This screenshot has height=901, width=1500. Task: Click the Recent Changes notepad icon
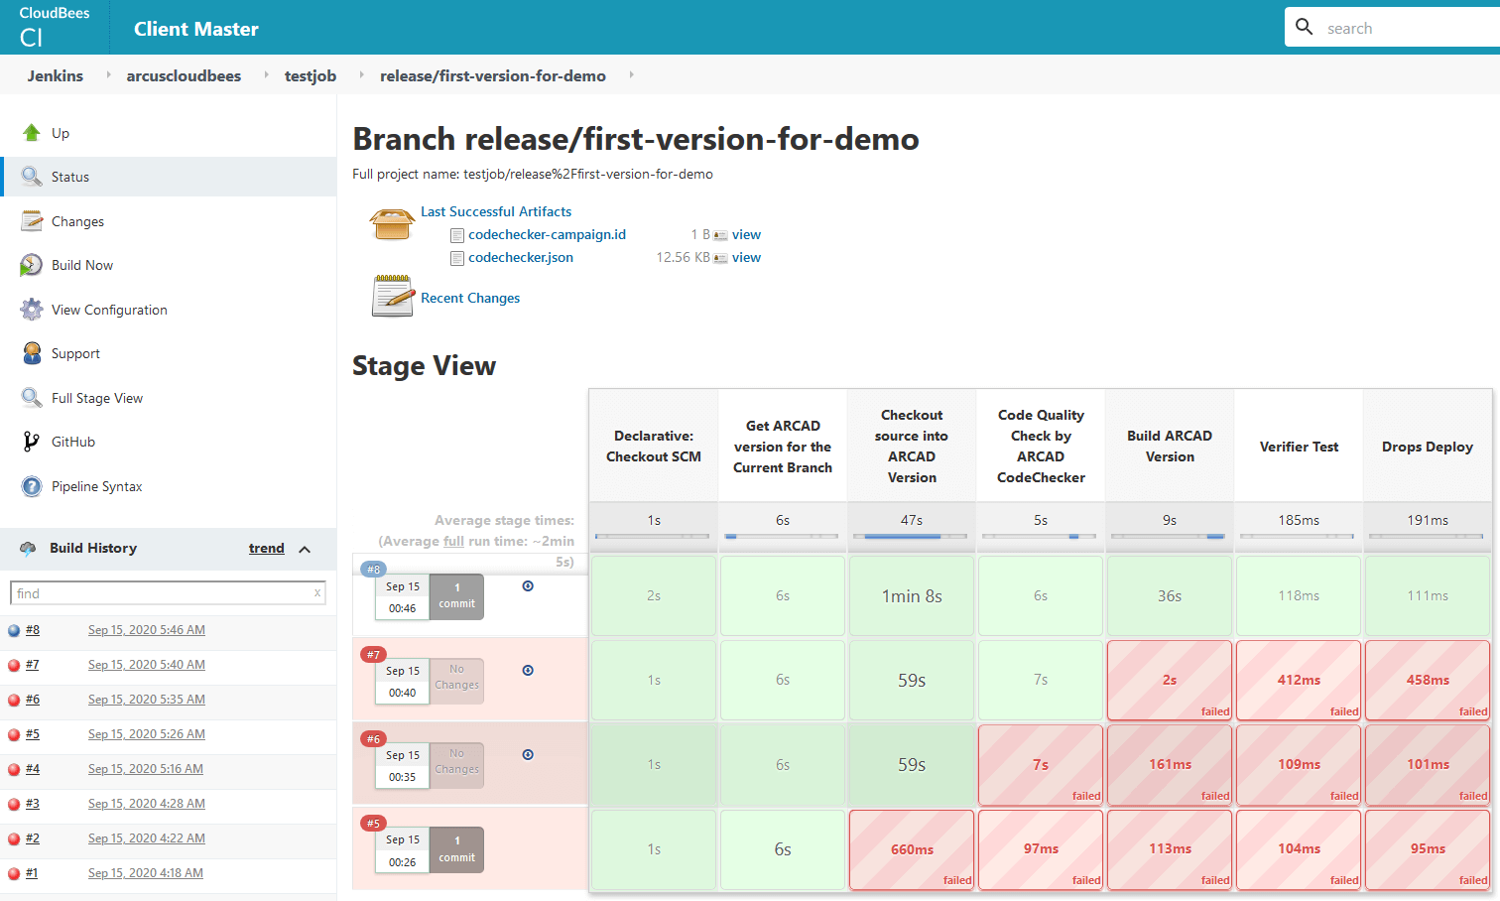[x=393, y=296]
